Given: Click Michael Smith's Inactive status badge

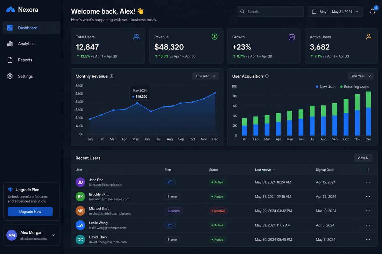Looking at the screenshot, I should [218, 211].
